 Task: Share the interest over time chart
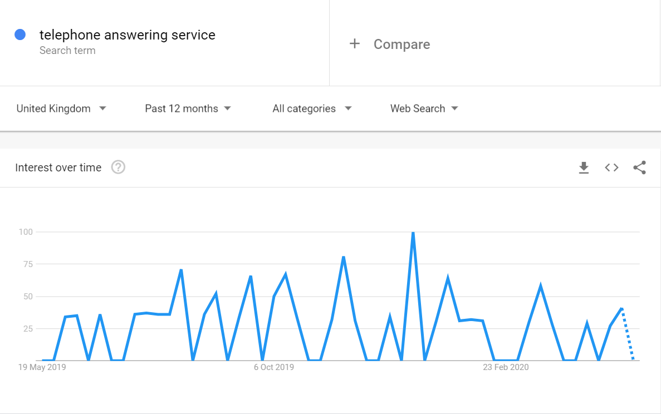point(640,167)
